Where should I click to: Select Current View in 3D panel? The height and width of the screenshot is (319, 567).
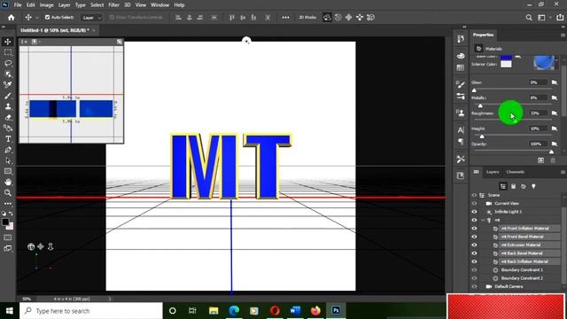tap(507, 203)
